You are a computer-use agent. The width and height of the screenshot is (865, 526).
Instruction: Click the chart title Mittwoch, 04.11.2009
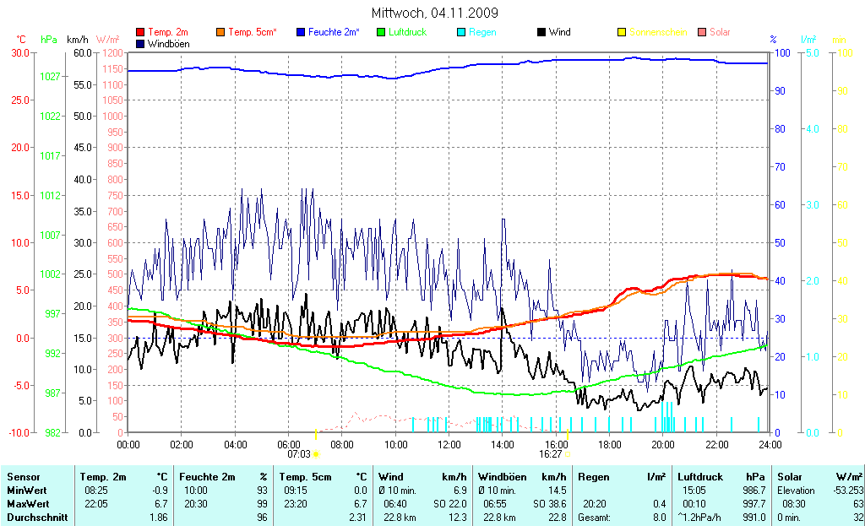click(x=434, y=14)
